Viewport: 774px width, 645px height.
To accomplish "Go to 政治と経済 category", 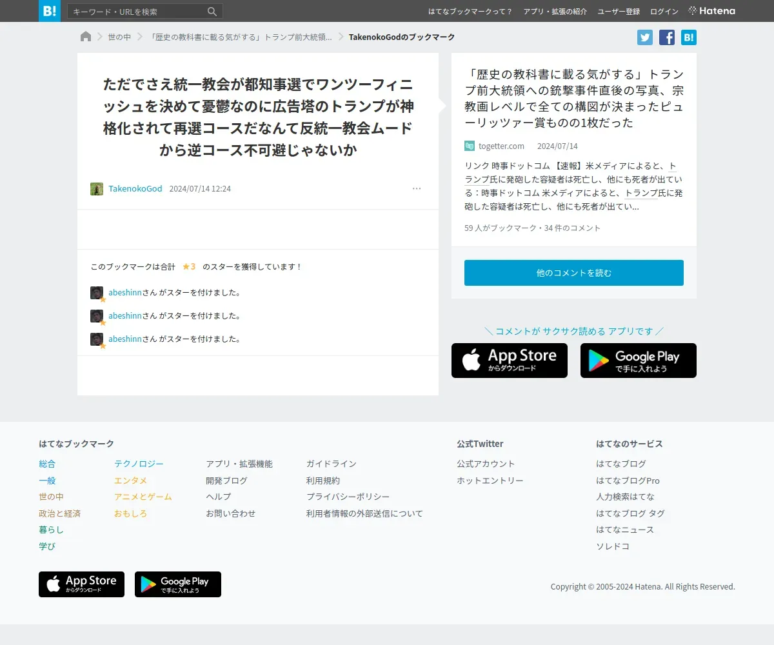I will 59,513.
